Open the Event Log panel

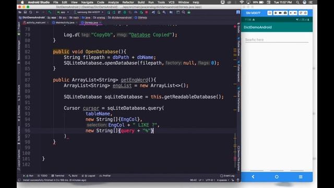click(x=228, y=175)
